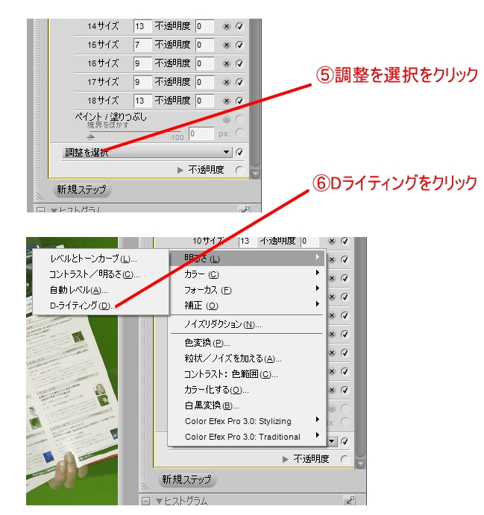Adjust the 境界をぼかす slider handle
The image size is (484, 515).
(x=91, y=136)
